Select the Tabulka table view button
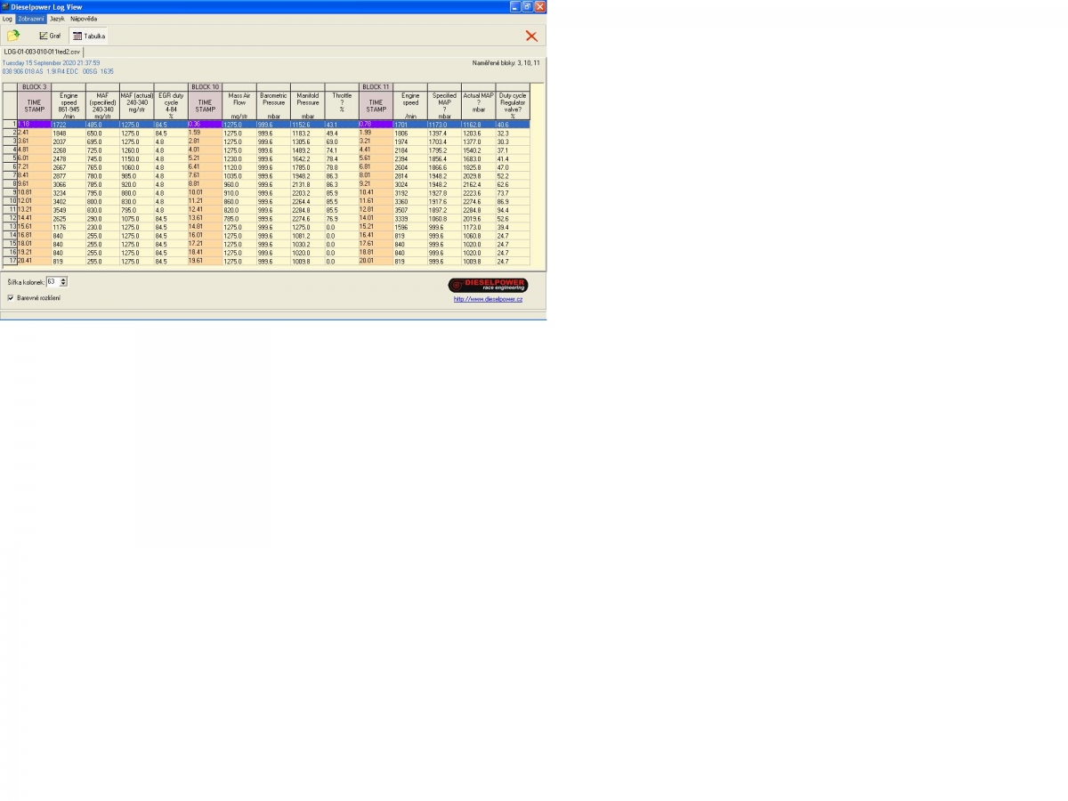Screen dimensions: 1068x801 (88, 36)
